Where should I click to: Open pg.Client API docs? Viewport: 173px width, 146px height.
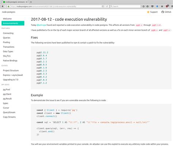[x=7, y=94]
